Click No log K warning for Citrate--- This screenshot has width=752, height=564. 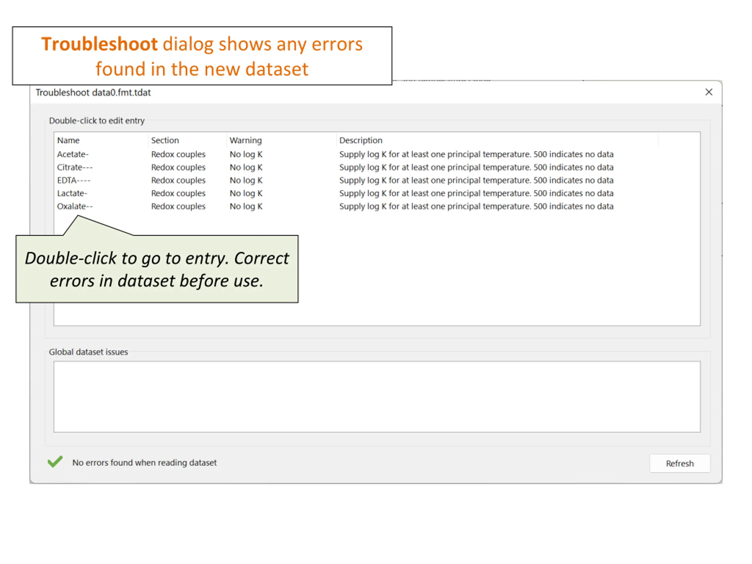[x=246, y=167]
